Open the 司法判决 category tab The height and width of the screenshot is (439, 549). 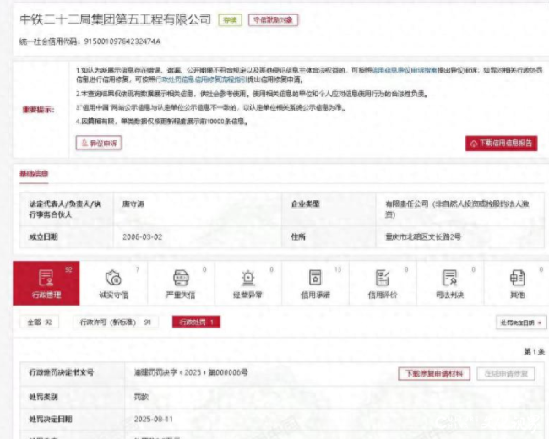[450, 283]
